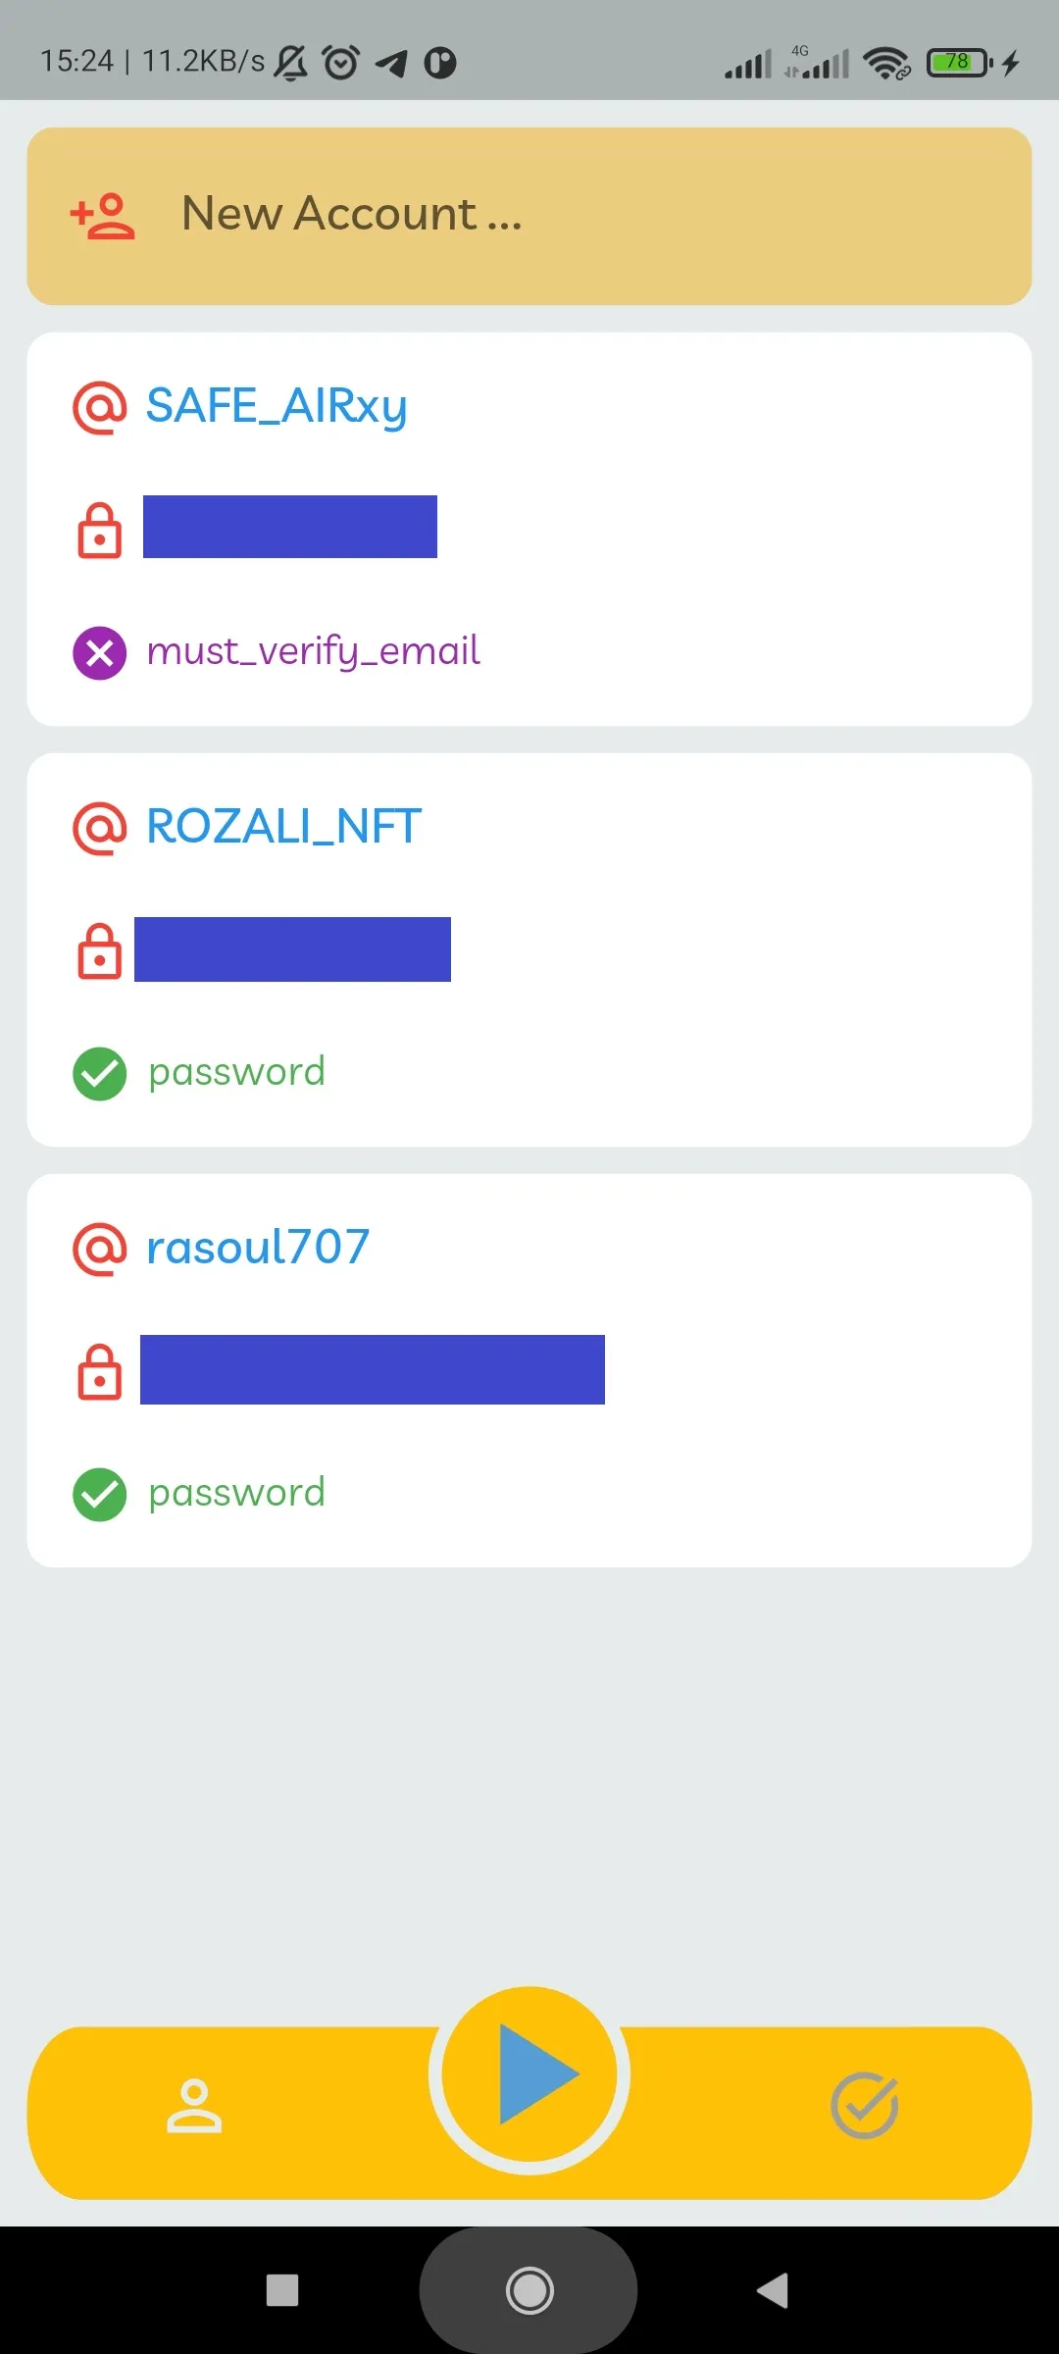Click the hidden password field for SAFE_AIRxy
This screenshot has width=1059, height=2354.
tap(290, 527)
